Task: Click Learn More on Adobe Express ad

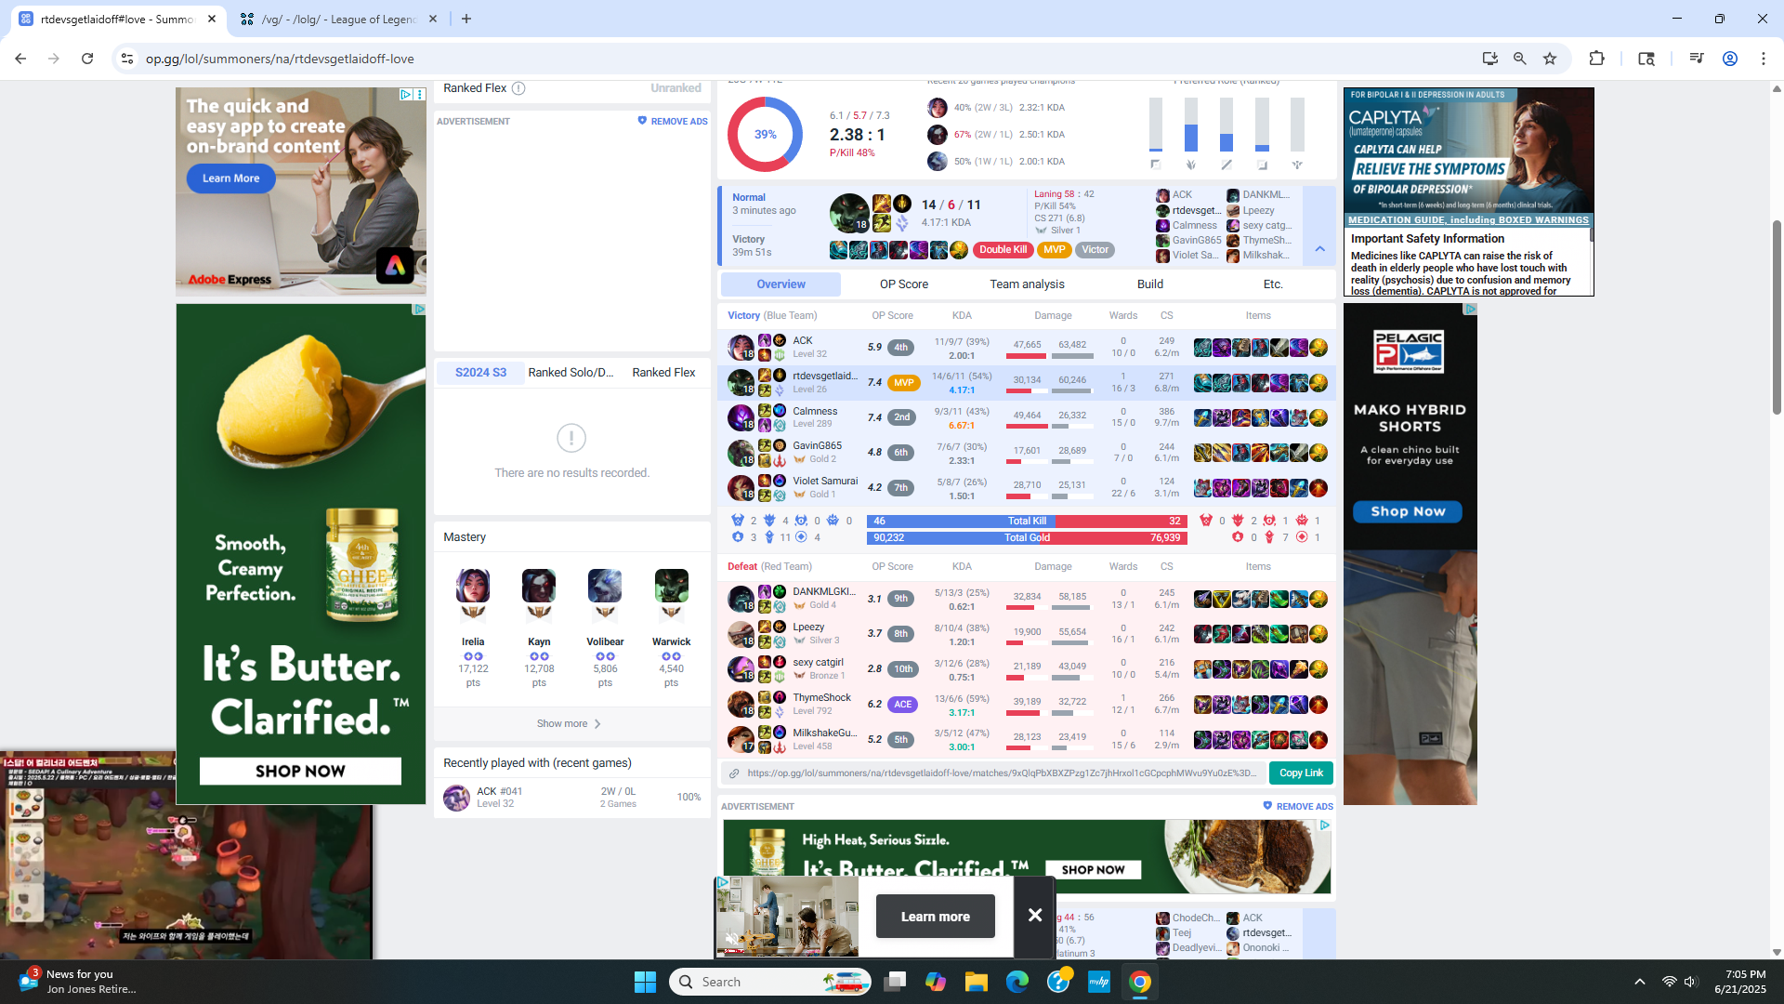Action: (231, 178)
